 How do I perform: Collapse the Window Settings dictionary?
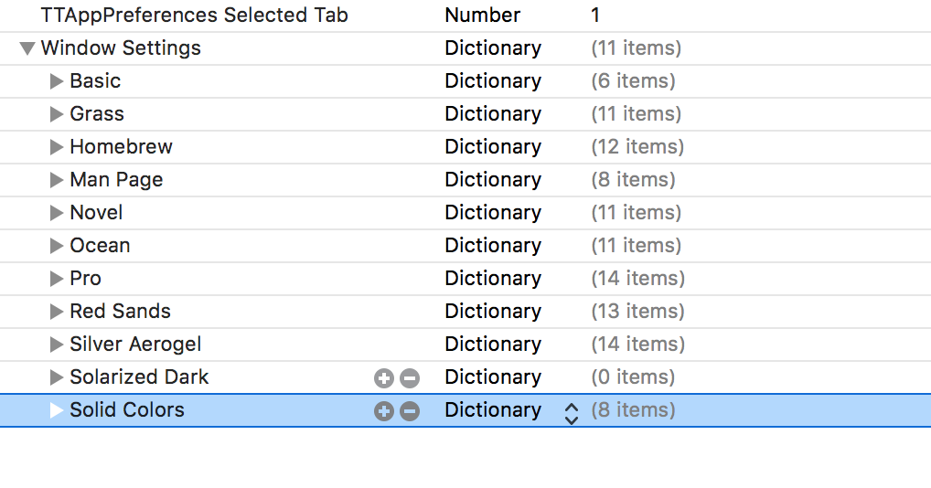point(27,48)
